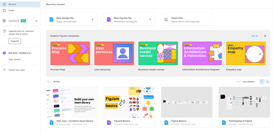
Task: Click the FigJam Basics file title
Action: 122,121
